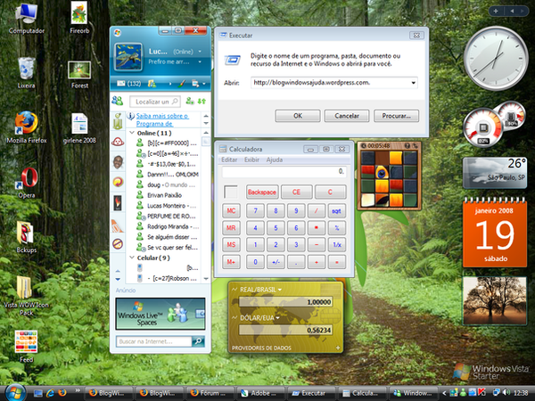Image resolution: width=535 pixels, height=401 pixels.
Task: Switch to Fórum taskbar button
Action: [210, 393]
